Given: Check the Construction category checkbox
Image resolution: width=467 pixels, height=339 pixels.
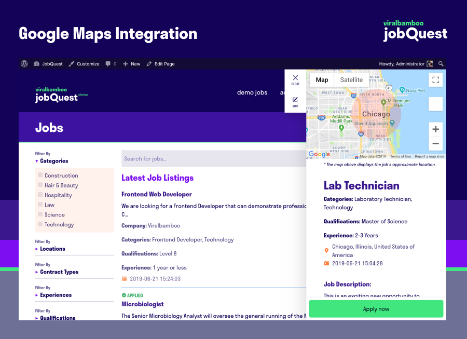Looking at the screenshot, I should (40, 175).
